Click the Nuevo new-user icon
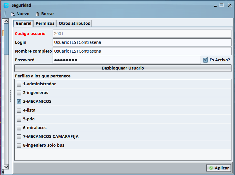235x175 pixels. point(13,14)
